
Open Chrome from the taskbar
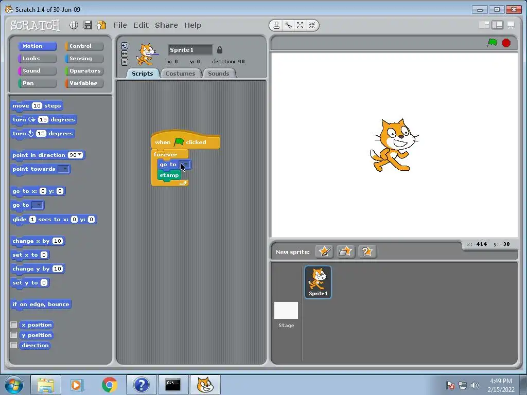(110, 385)
